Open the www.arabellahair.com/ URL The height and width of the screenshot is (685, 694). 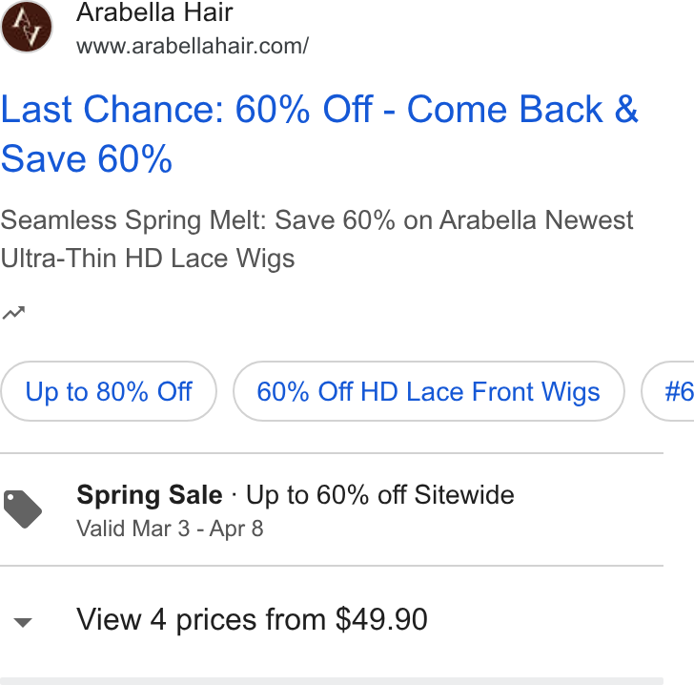point(193,46)
